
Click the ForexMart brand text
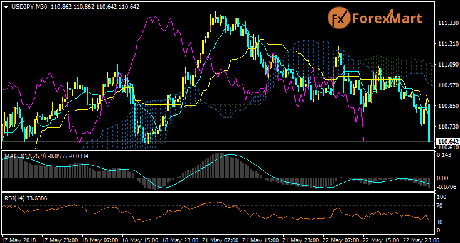pos(387,18)
